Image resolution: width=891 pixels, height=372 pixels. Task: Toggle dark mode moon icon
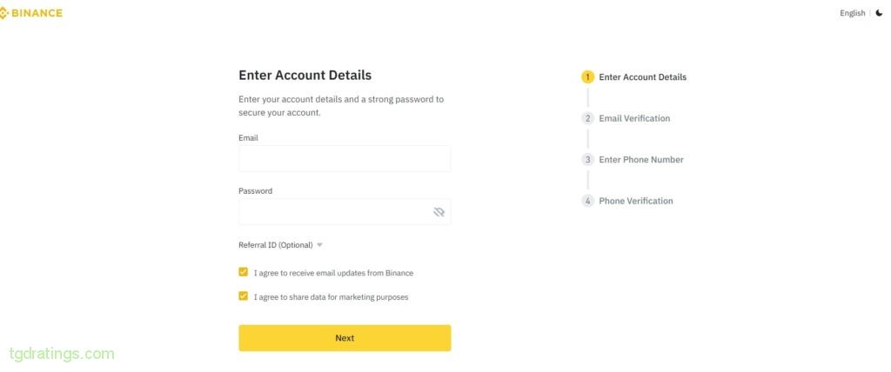click(879, 13)
